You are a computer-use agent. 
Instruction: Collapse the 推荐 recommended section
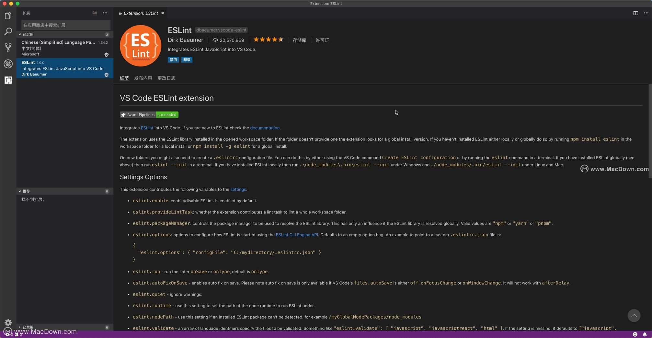point(26,191)
